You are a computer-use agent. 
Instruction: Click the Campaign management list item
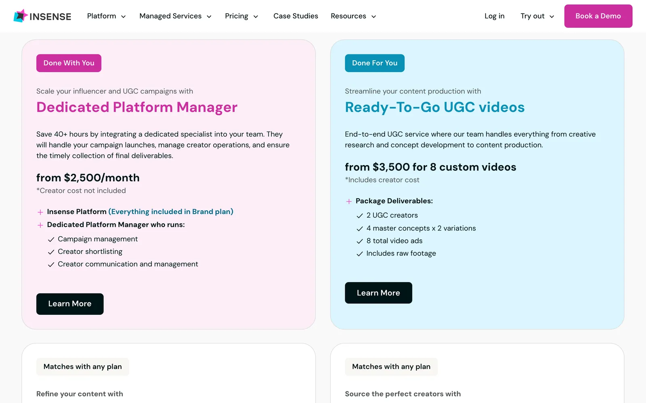point(98,239)
